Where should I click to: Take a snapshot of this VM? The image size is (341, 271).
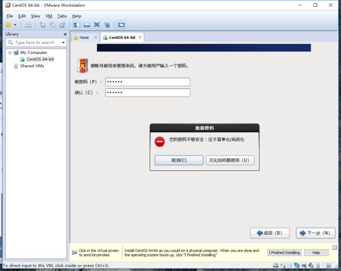click(x=42, y=25)
